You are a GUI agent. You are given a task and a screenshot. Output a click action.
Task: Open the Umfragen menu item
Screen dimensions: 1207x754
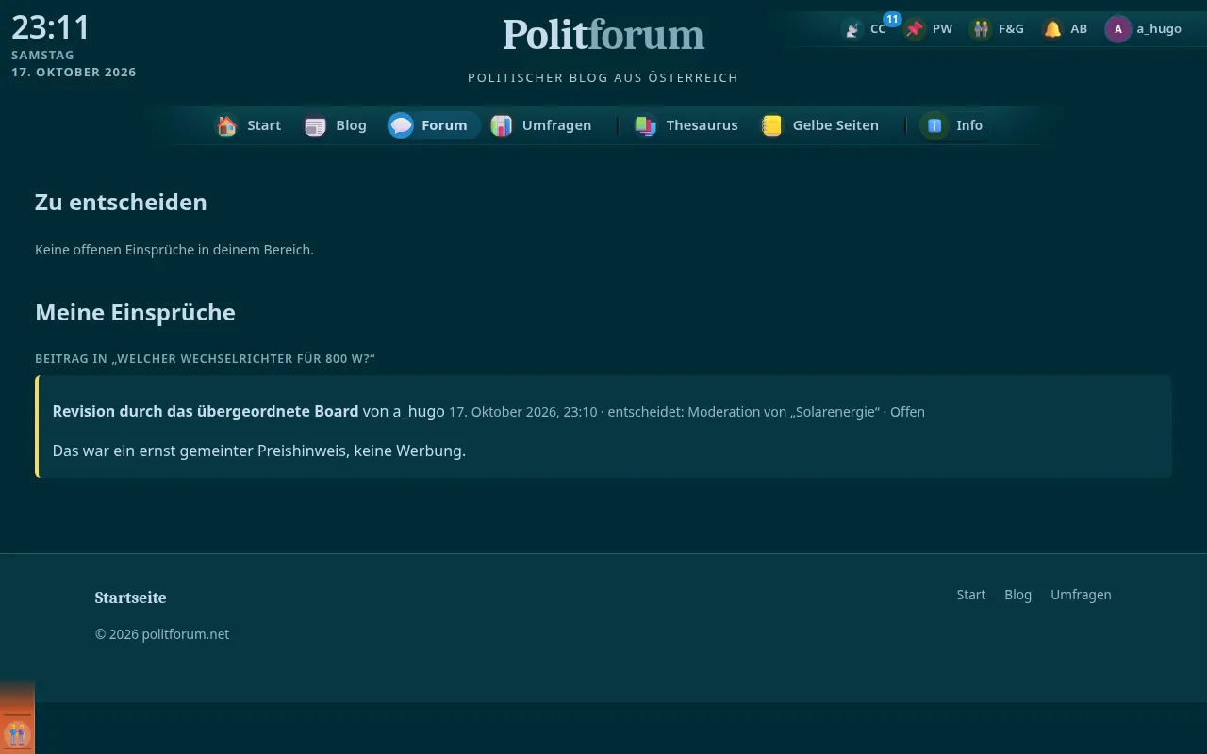[x=556, y=125]
